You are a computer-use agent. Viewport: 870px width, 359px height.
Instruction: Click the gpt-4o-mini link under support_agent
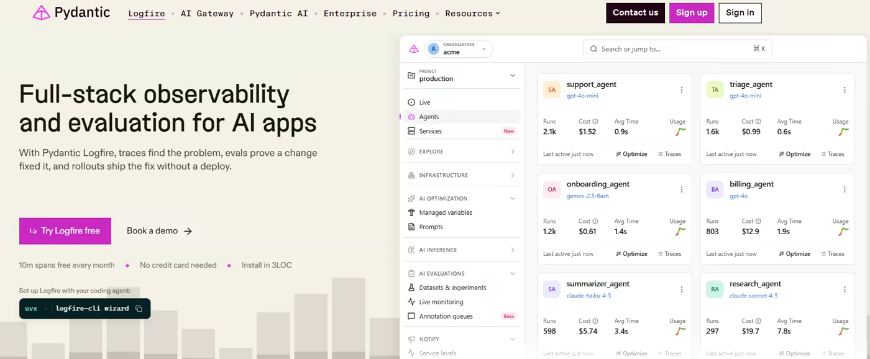point(582,96)
